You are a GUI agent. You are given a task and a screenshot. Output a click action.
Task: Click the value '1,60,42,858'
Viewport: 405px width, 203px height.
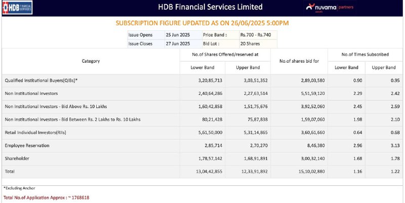210,107
